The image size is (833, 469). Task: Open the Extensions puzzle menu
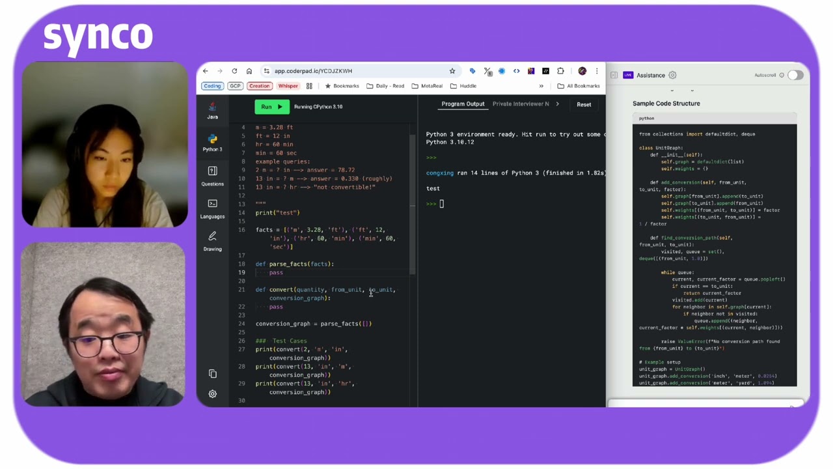pos(560,71)
